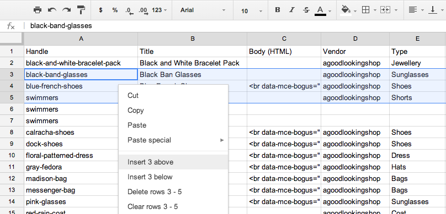446x214 pixels.
Task: Toggle italic formatting
Action: [292, 10]
